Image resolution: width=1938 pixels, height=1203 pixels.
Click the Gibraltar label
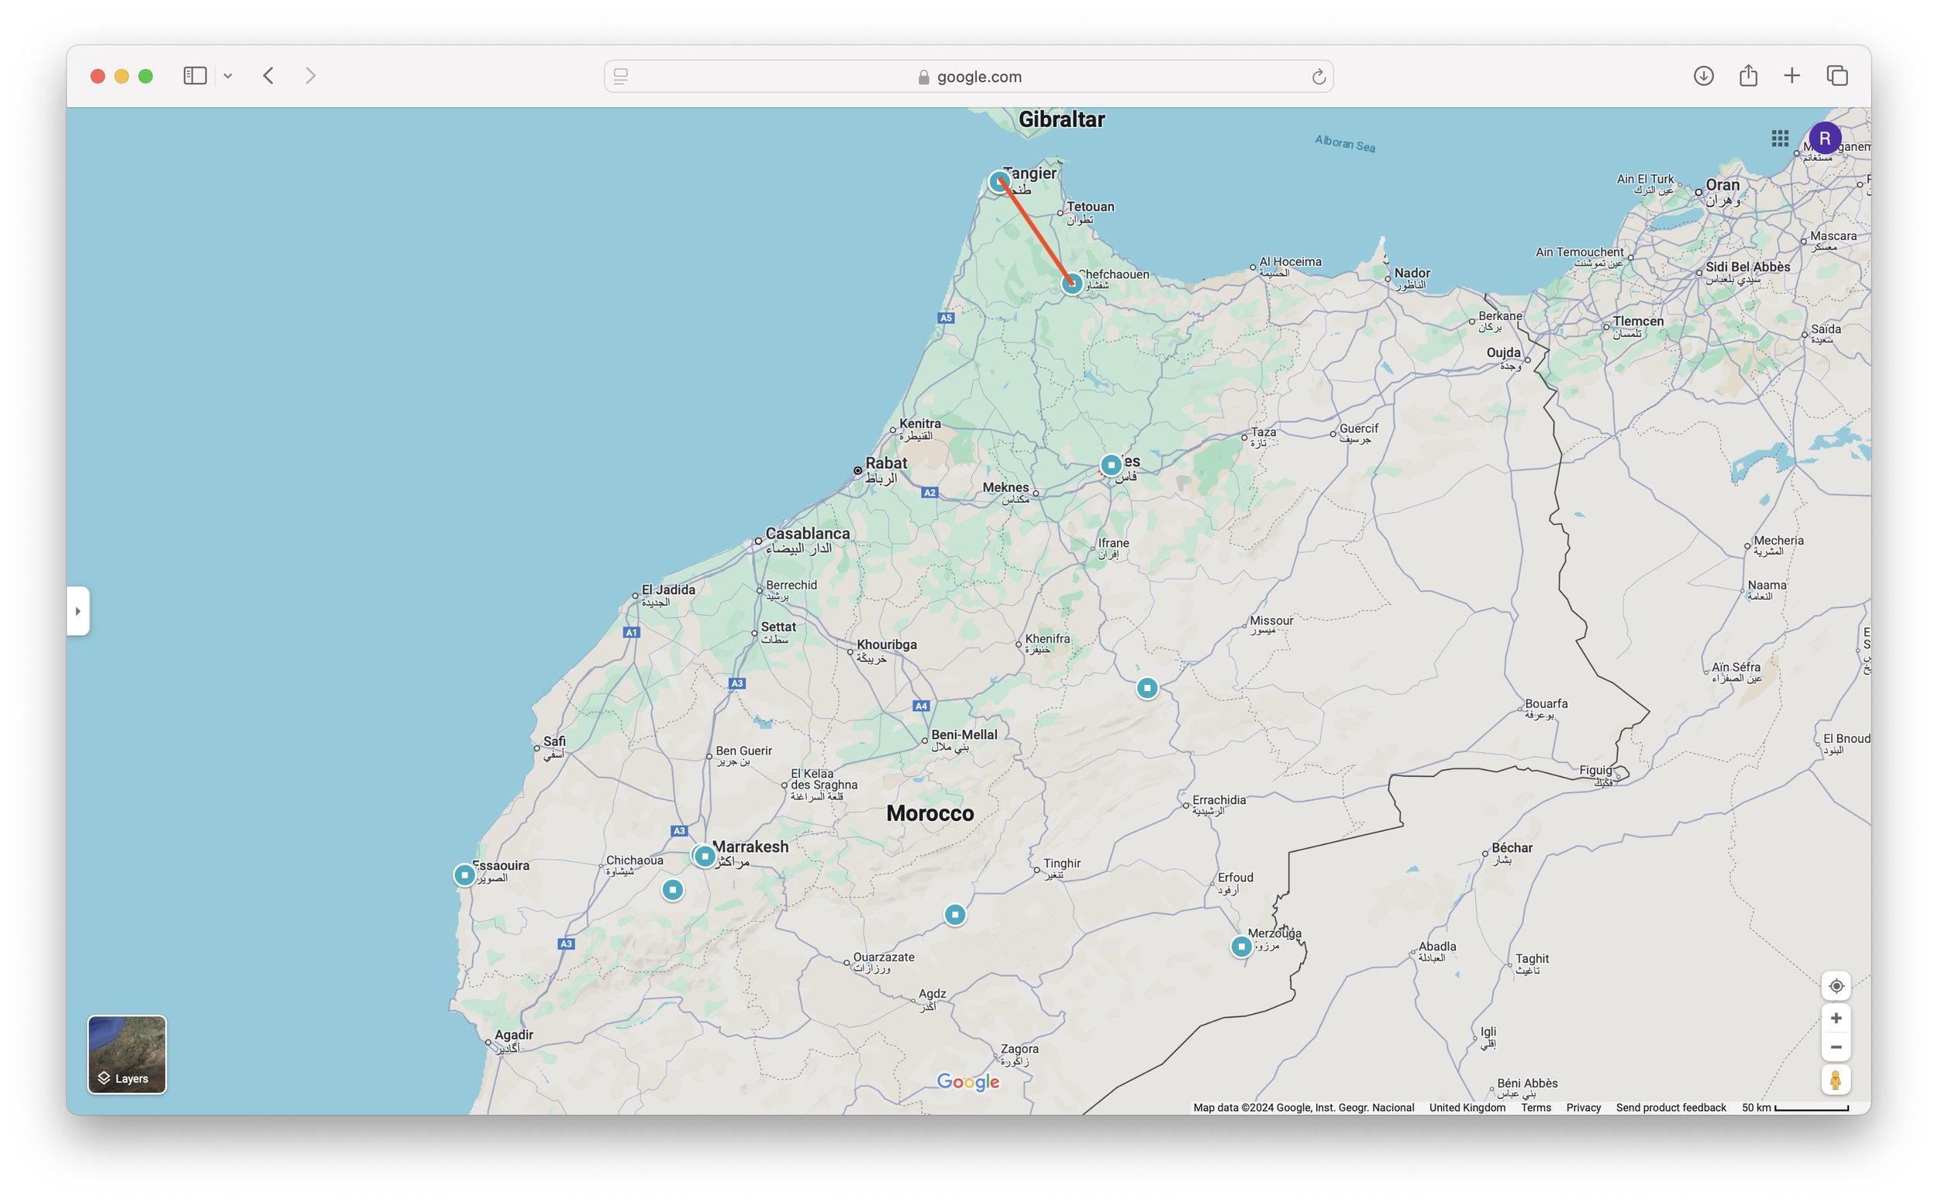1061,119
